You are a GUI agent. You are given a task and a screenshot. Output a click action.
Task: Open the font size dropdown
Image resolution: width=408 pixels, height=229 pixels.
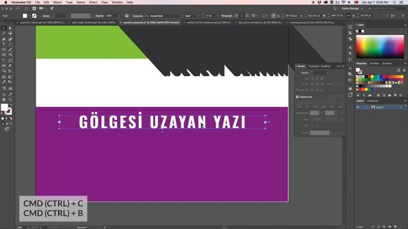(217, 16)
